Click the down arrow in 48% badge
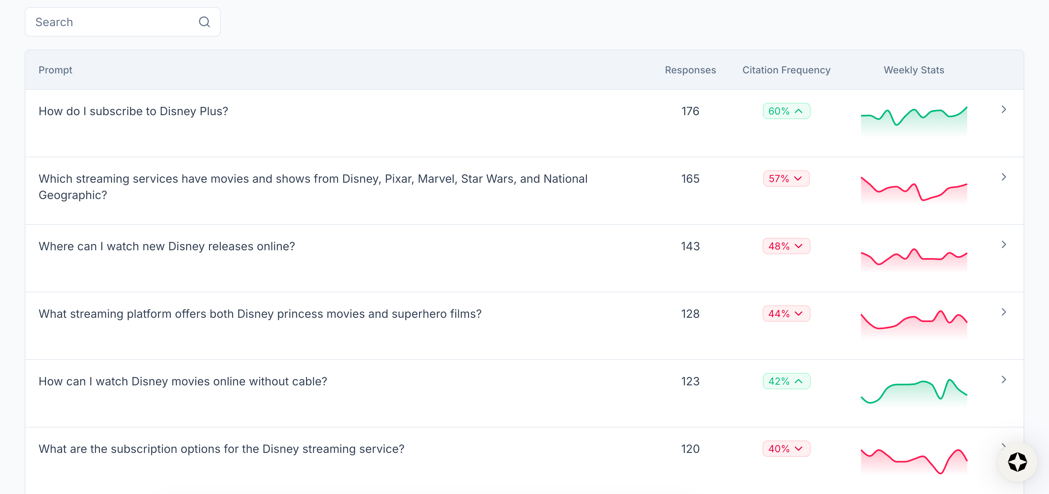The height and width of the screenshot is (494, 1049). [798, 246]
